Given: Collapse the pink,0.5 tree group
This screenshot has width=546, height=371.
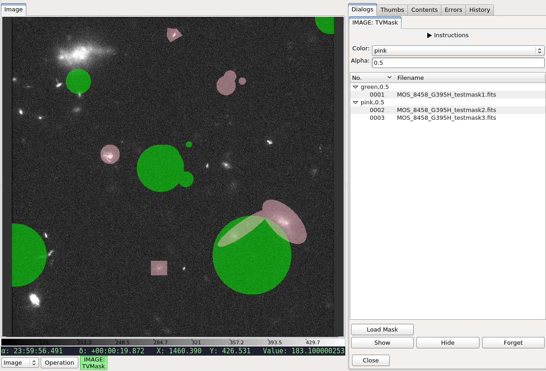Looking at the screenshot, I should coord(356,103).
